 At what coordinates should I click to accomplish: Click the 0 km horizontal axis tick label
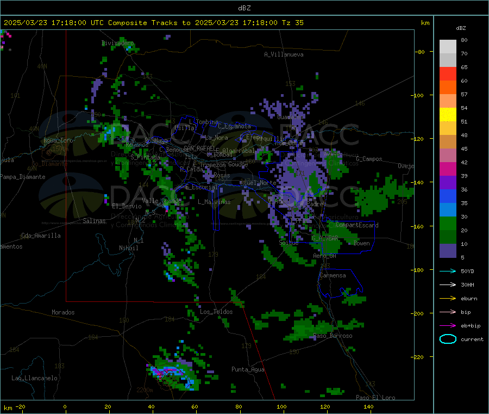tap(65, 406)
